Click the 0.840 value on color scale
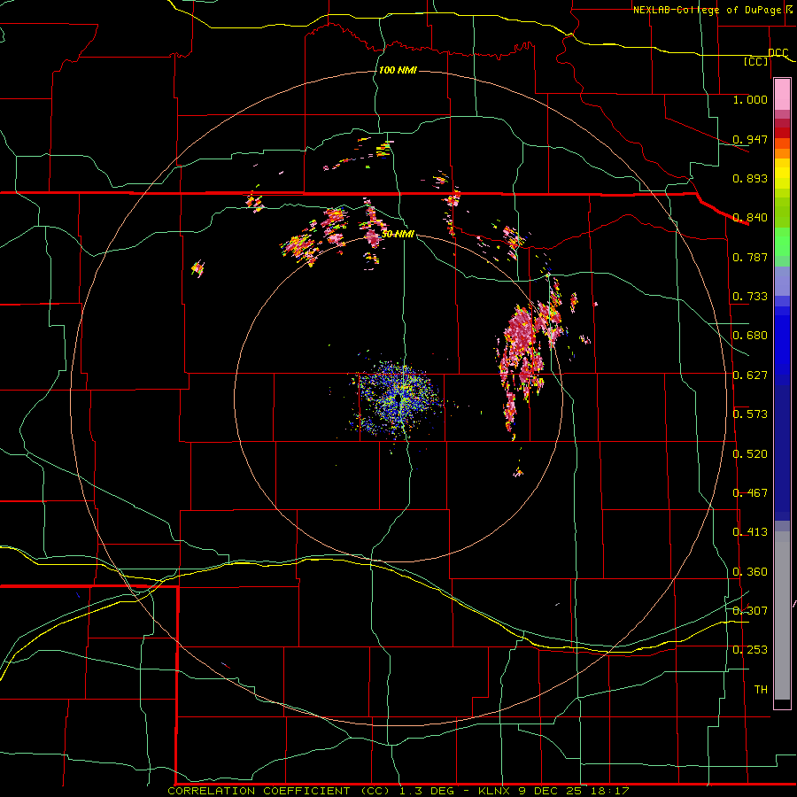Screen dimensions: 797x797 click(750, 218)
